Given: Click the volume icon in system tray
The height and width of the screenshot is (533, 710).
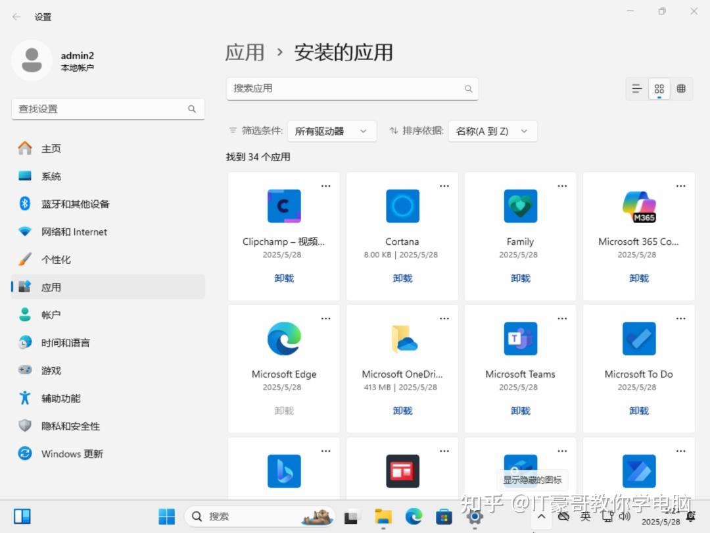Looking at the screenshot, I should (x=624, y=517).
